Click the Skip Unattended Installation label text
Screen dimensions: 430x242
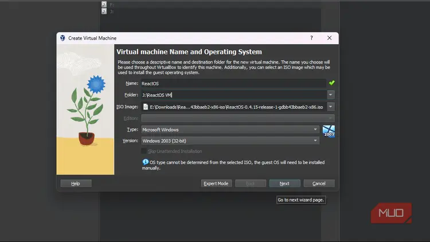(x=175, y=151)
